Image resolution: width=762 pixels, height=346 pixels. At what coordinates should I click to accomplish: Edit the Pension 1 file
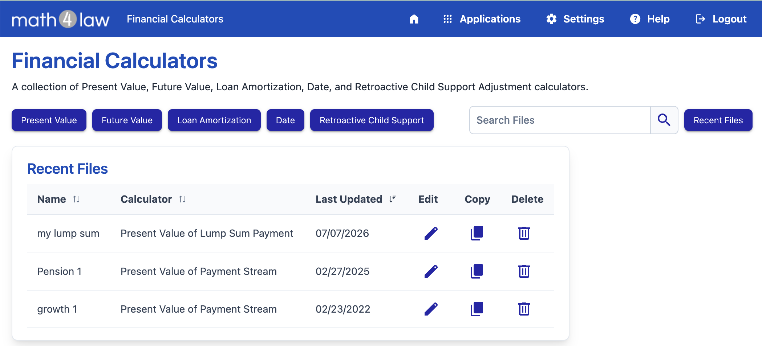(431, 271)
